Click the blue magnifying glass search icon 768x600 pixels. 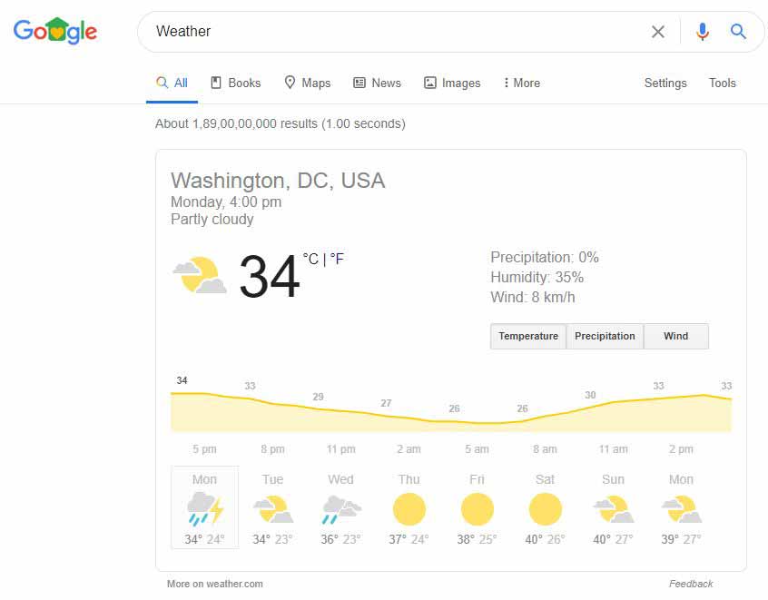[738, 32]
